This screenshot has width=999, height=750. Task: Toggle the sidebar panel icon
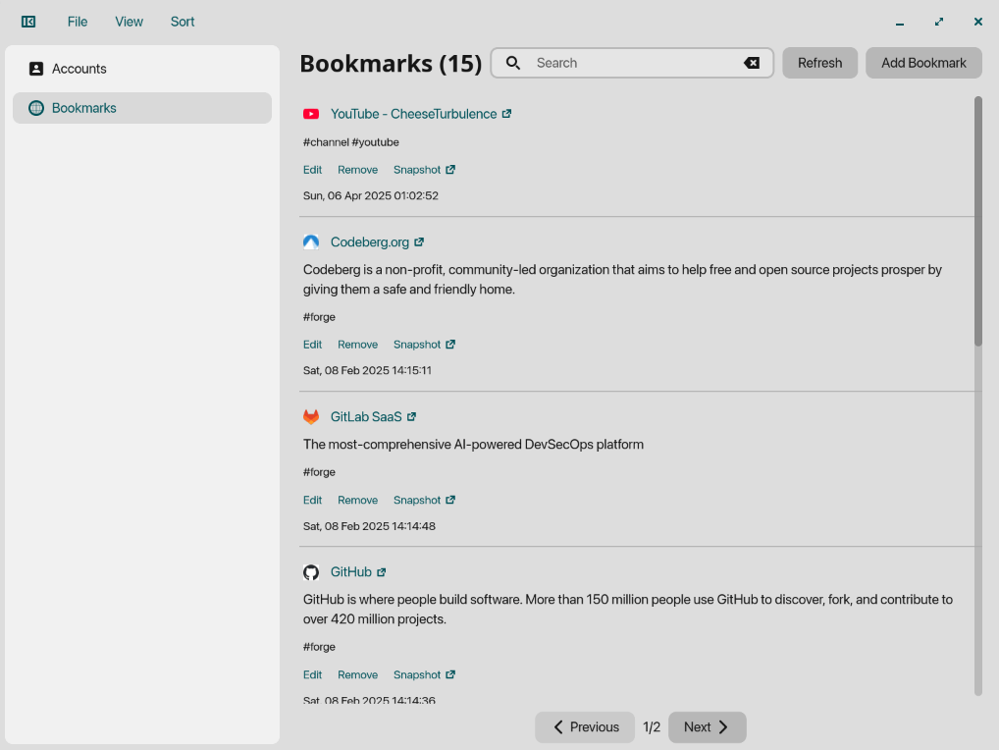[28, 22]
